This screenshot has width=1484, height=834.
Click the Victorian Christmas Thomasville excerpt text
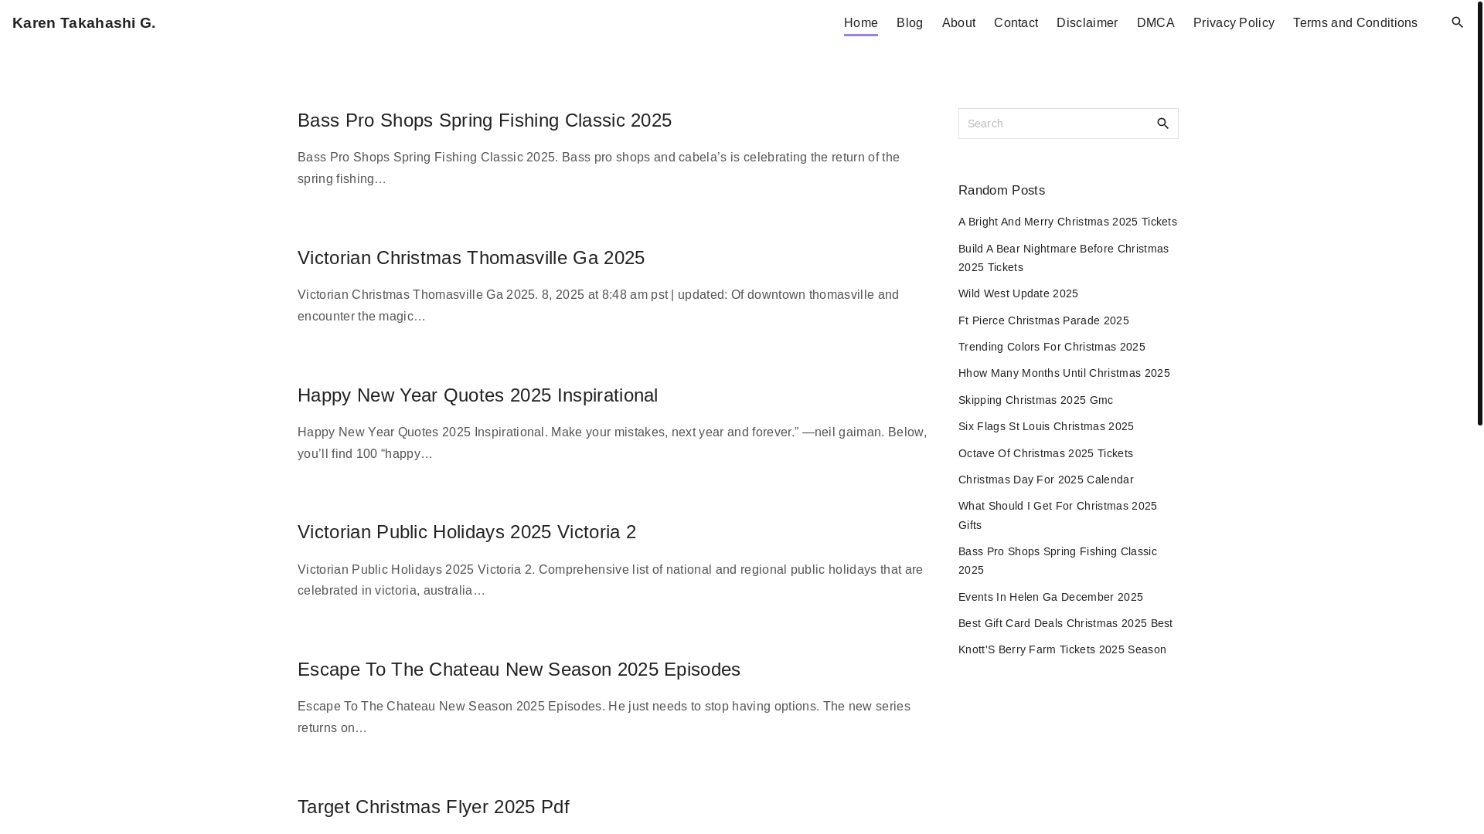click(x=598, y=306)
